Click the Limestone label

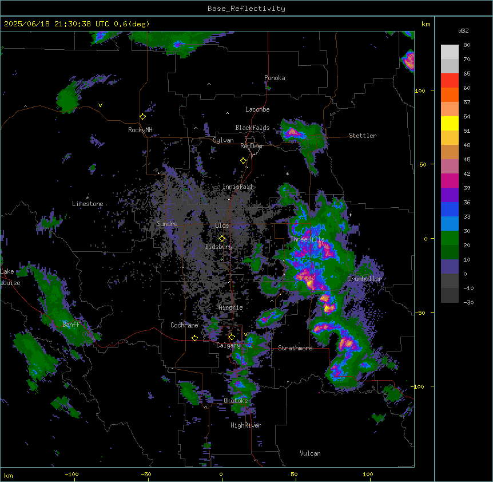(x=88, y=204)
